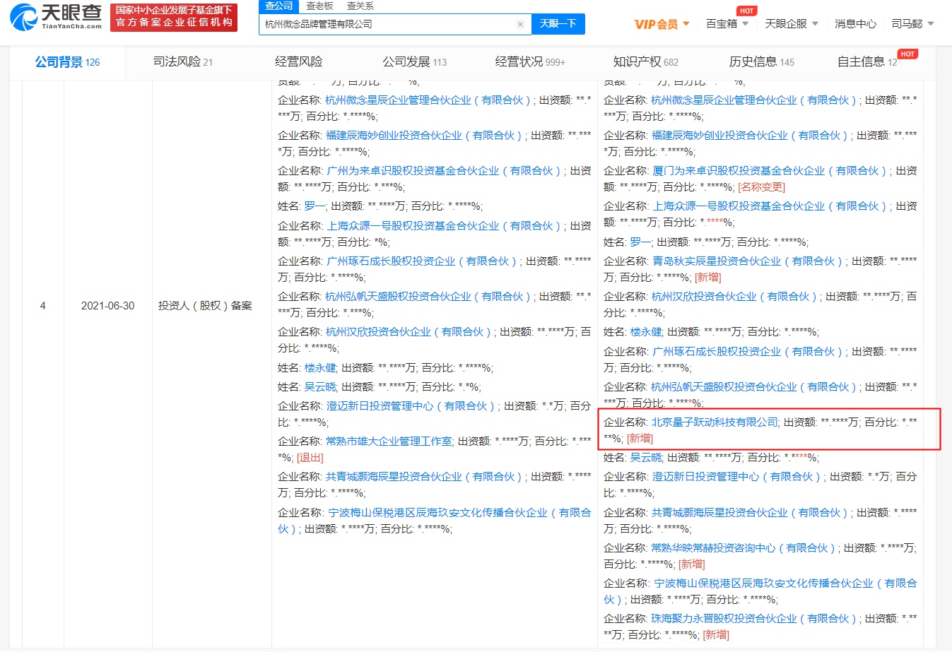Select the 公司背景 tab
The image size is (952, 652).
[x=68, y=62]
